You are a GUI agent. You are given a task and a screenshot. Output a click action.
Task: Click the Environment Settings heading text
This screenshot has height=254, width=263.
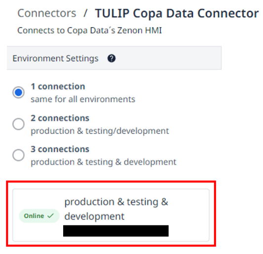pos(55,58)
